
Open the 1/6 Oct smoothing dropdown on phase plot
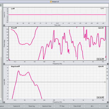point(100,59)
